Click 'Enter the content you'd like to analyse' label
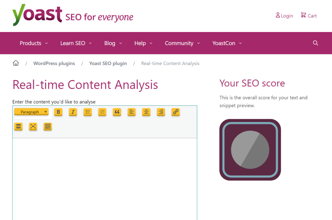The height and width of the screenshot is (220, 332). tap(54, 102)
